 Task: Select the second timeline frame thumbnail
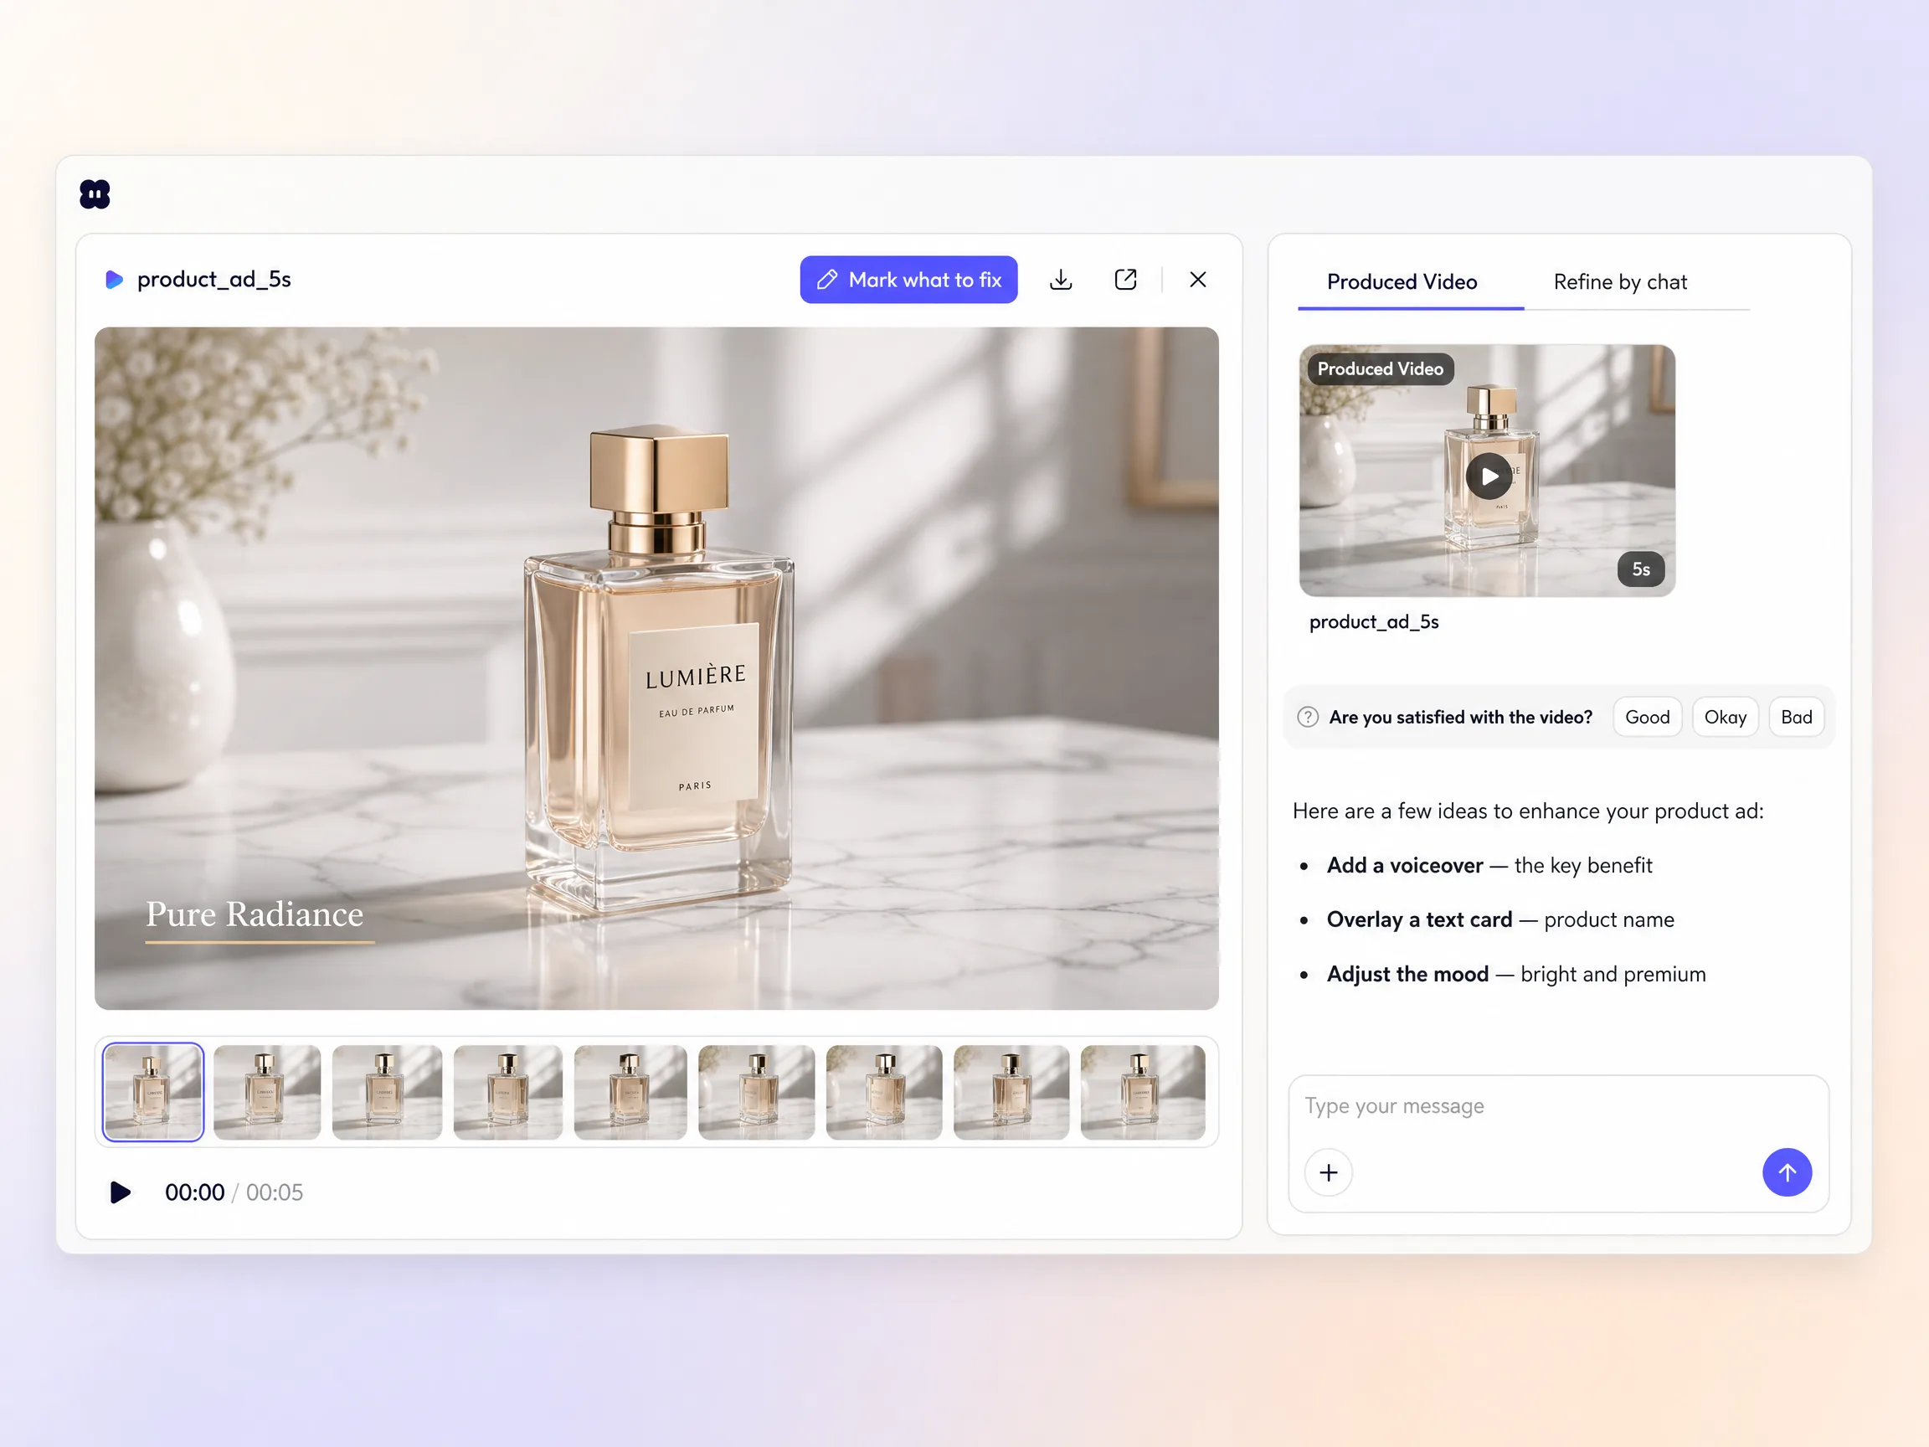click(267, 1092)
